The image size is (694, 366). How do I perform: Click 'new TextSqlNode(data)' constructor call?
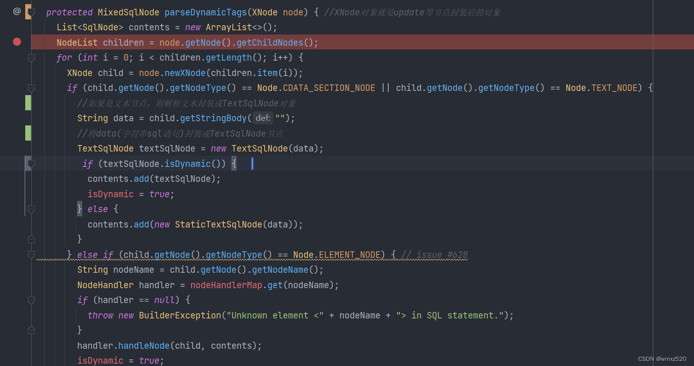[265, 148]
